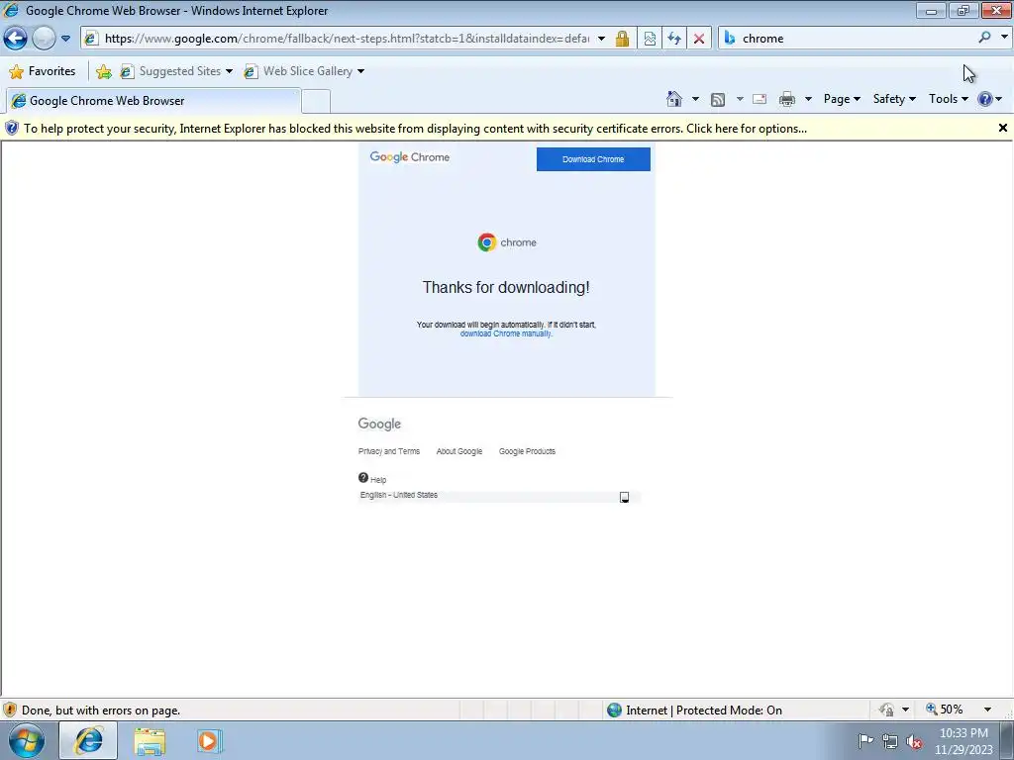Click the security information bar message
This screenshot has width=1014, height=760.
click(x=415, y=129)
